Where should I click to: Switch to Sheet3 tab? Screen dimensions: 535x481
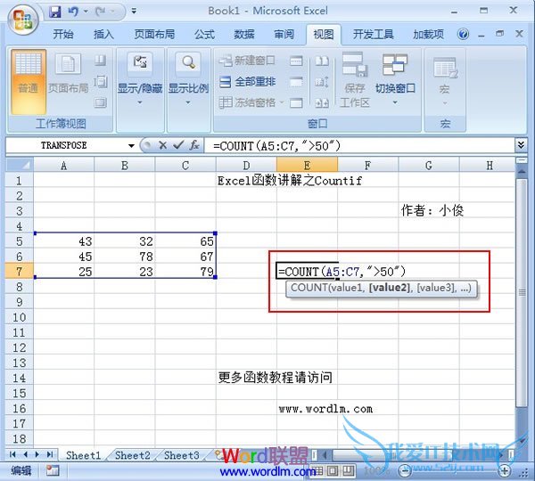(182, 455)
